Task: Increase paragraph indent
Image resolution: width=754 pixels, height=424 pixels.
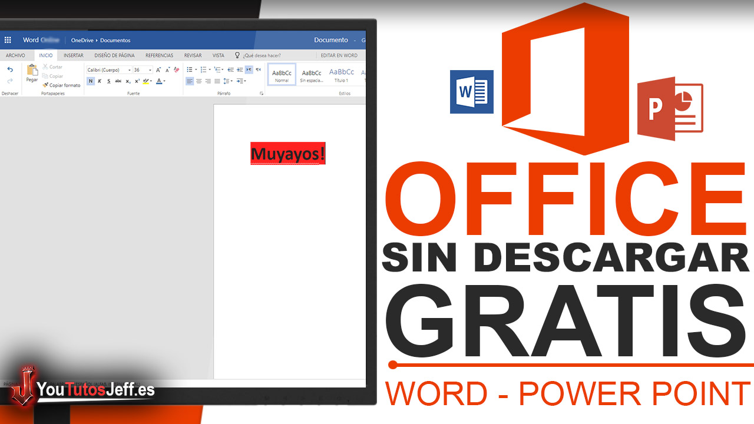Action: click(240, 69)
